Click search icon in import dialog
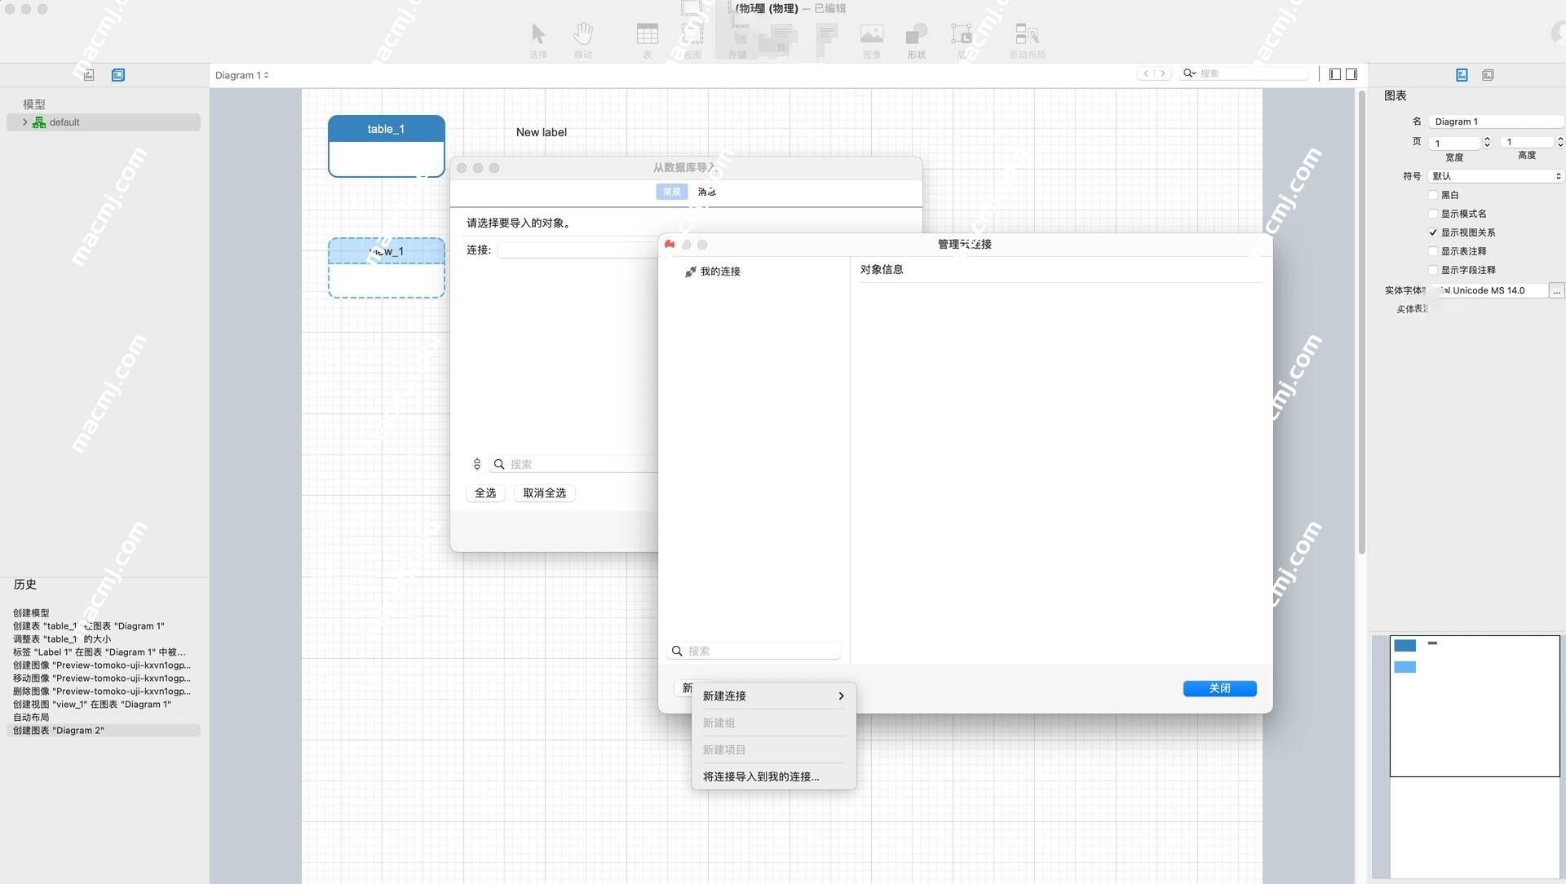 (499, 464)
